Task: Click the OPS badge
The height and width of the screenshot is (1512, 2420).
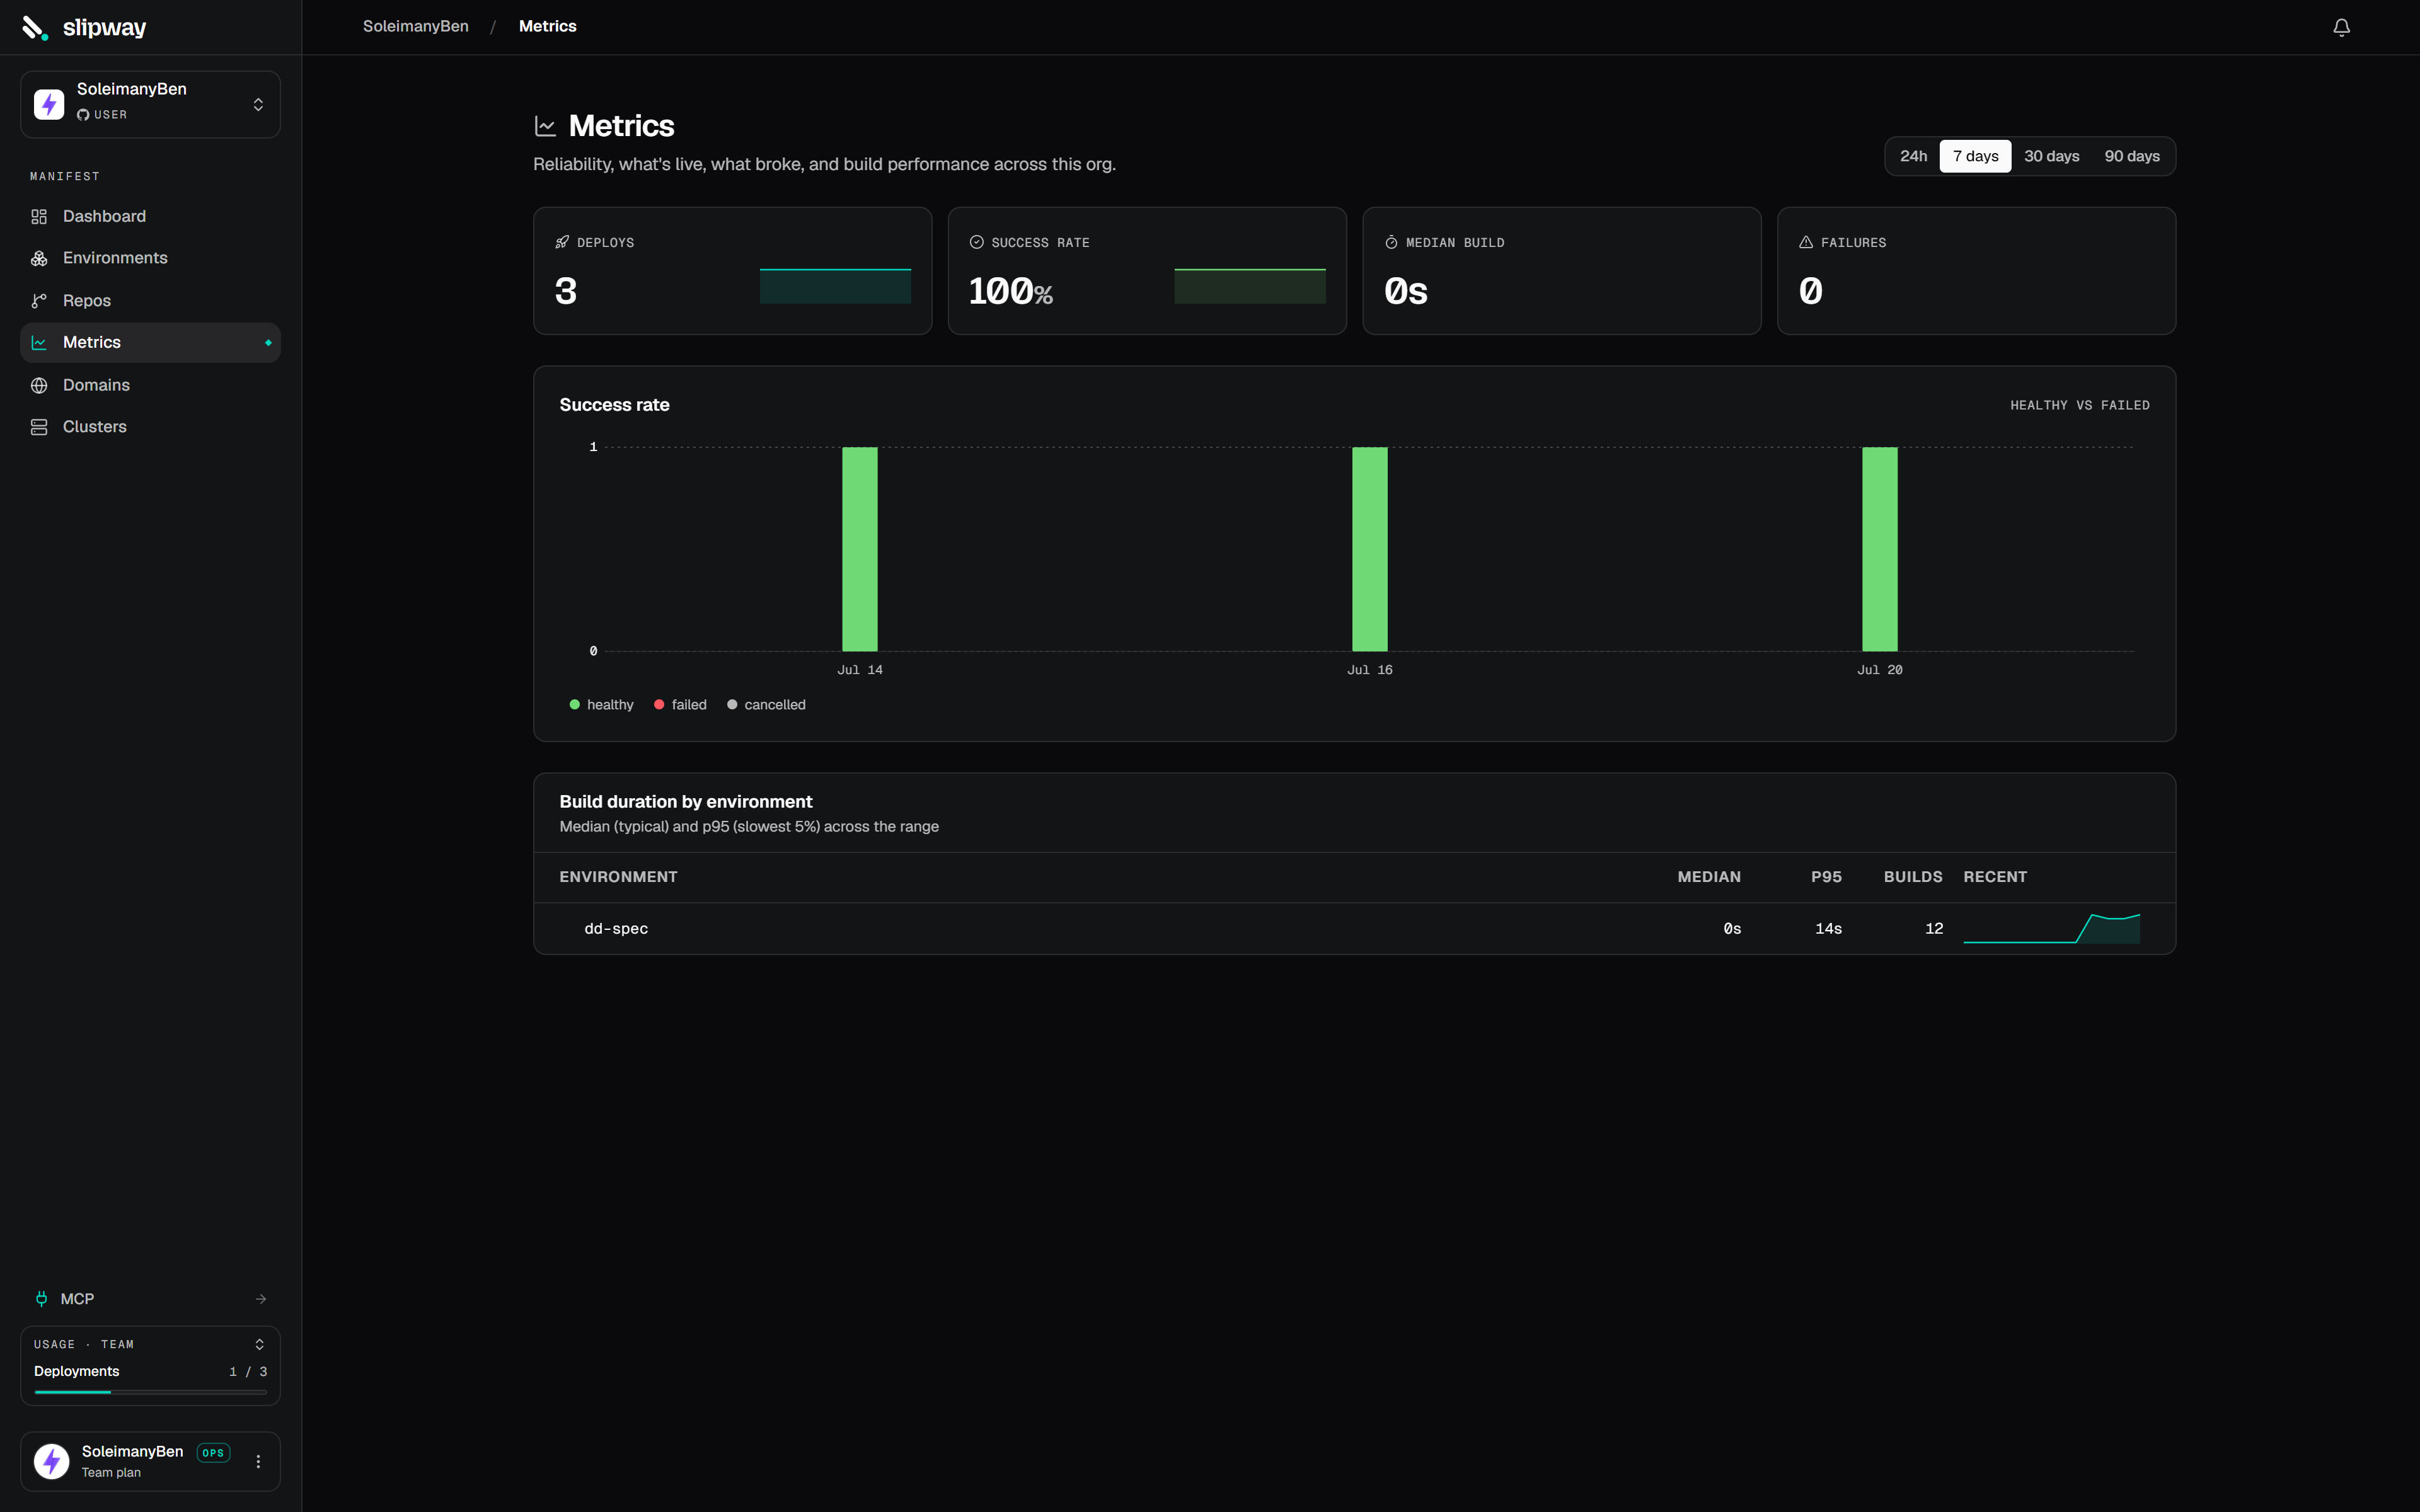Action: click(213, 1453)
